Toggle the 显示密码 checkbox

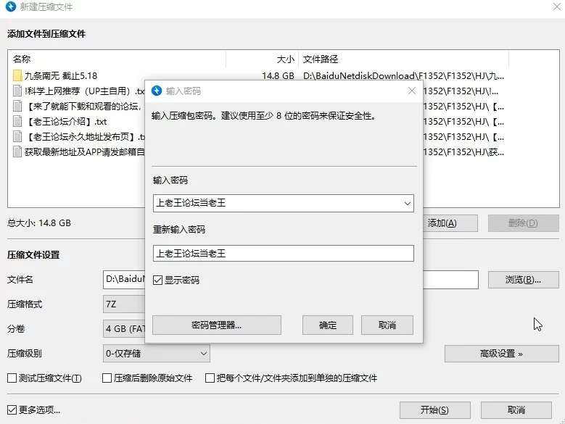click(x=158, y=280)
